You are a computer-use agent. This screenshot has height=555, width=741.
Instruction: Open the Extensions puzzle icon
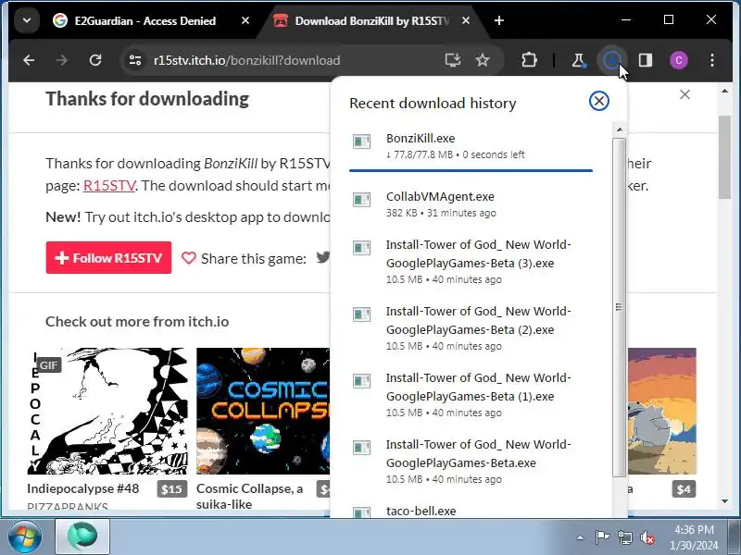529,60
